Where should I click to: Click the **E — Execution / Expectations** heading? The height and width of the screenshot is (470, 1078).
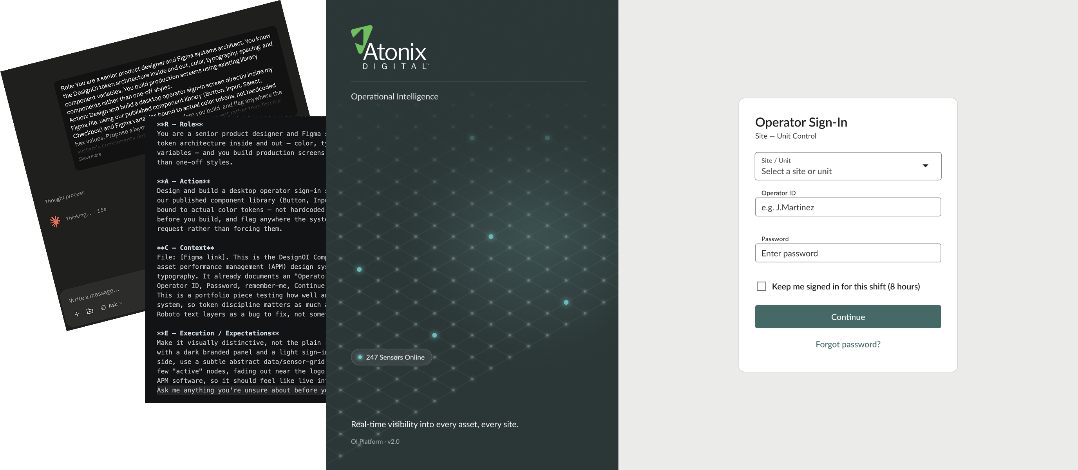(218, 333)
